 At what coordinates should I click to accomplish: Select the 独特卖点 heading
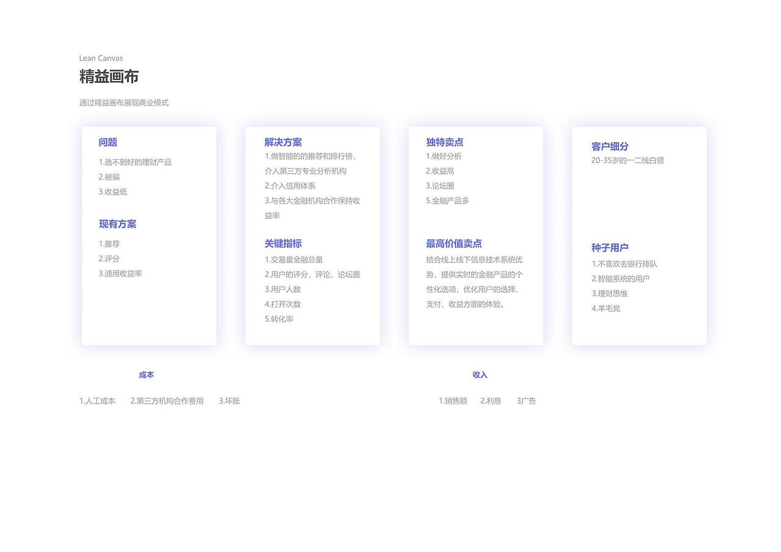tap(445, 142)
